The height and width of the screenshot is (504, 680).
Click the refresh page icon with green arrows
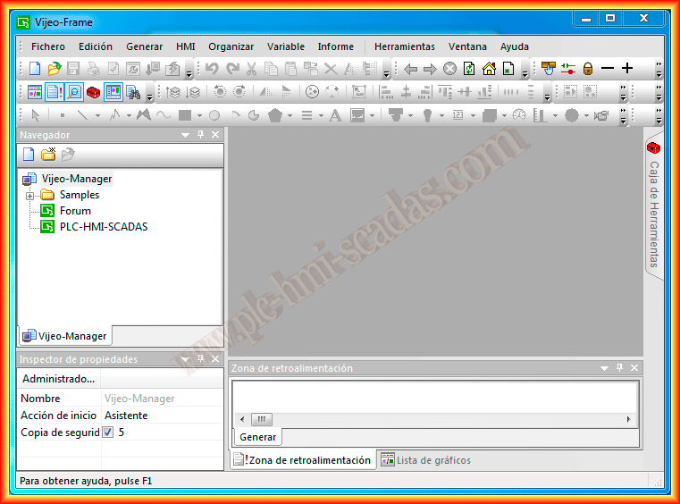coord(469,69)
